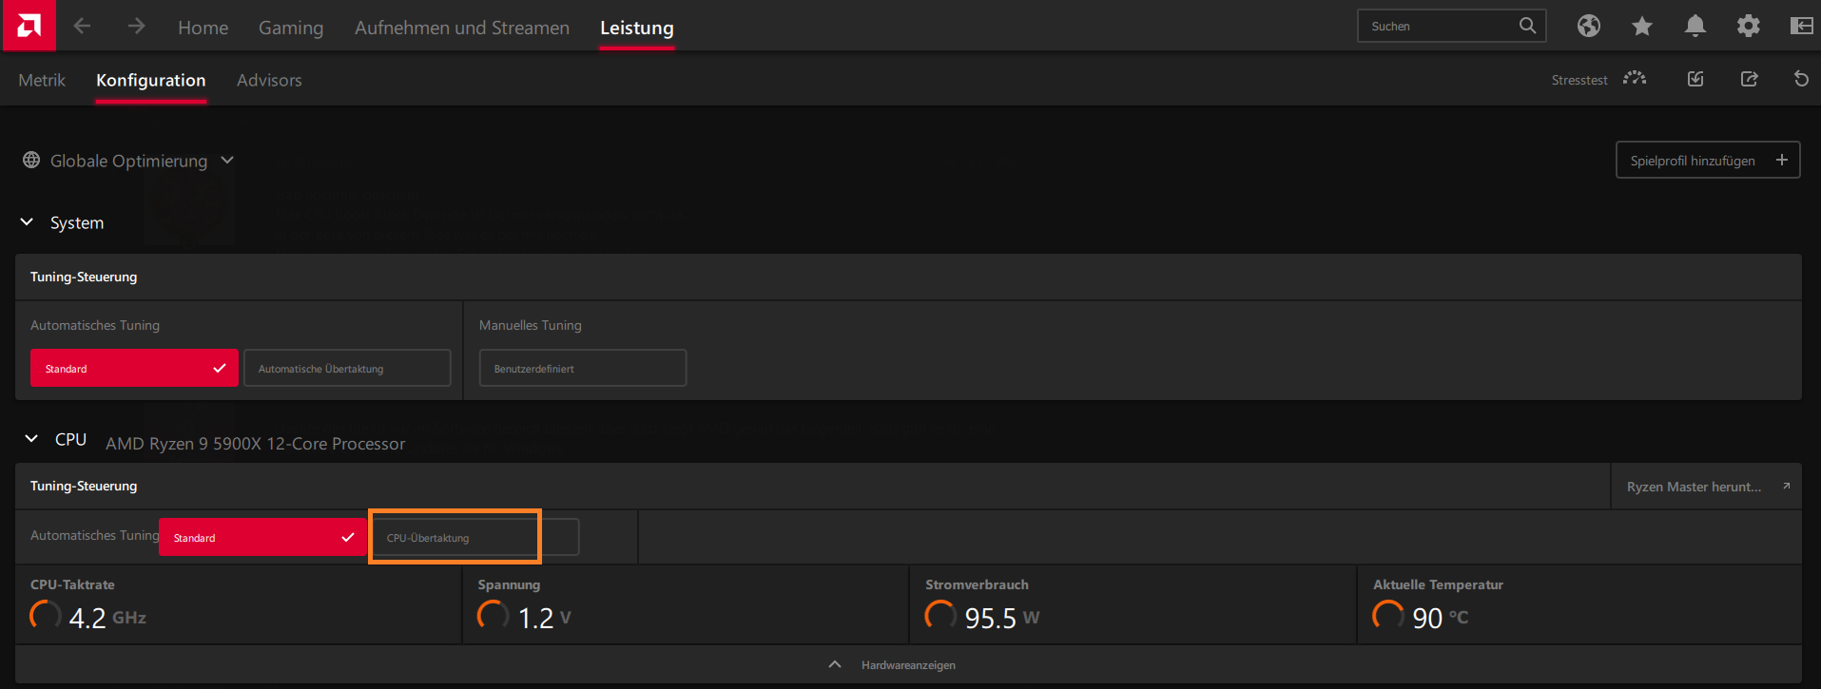Select Standard in CPU Tuning-Steuerung
The height and width of the screenshot is (689, 1821).
[x=262, y=537]
